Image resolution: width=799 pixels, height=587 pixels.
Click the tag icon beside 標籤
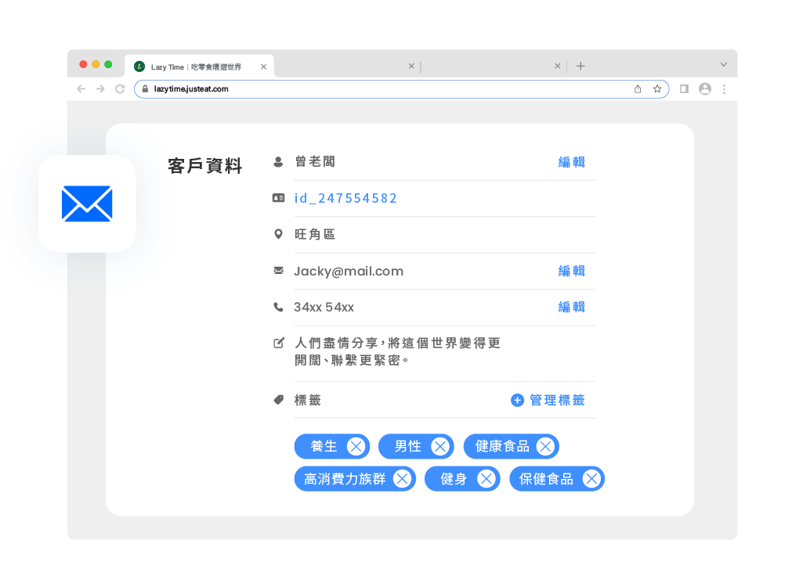point(278,400)
